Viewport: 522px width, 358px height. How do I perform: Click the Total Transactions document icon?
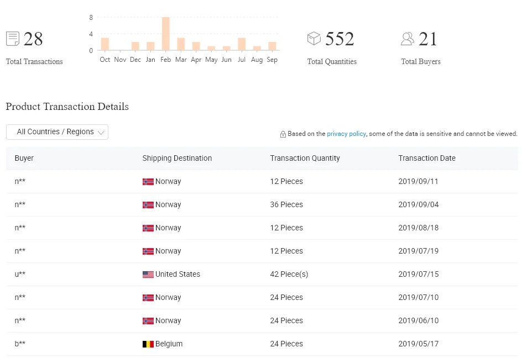click(13, 39)
